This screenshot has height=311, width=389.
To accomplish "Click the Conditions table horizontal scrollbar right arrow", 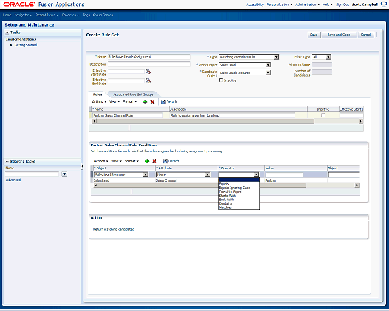I will (x=357, y=185).
